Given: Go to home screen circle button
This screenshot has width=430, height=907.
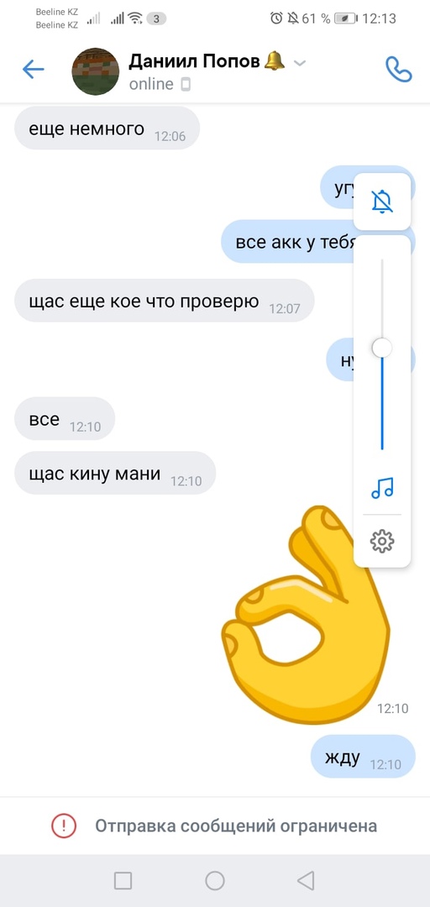Looking at the screenshot, I should (x=215, y=880).
